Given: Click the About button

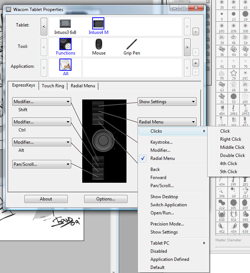Looking at the screenshot, I should (x=46, y=199).
